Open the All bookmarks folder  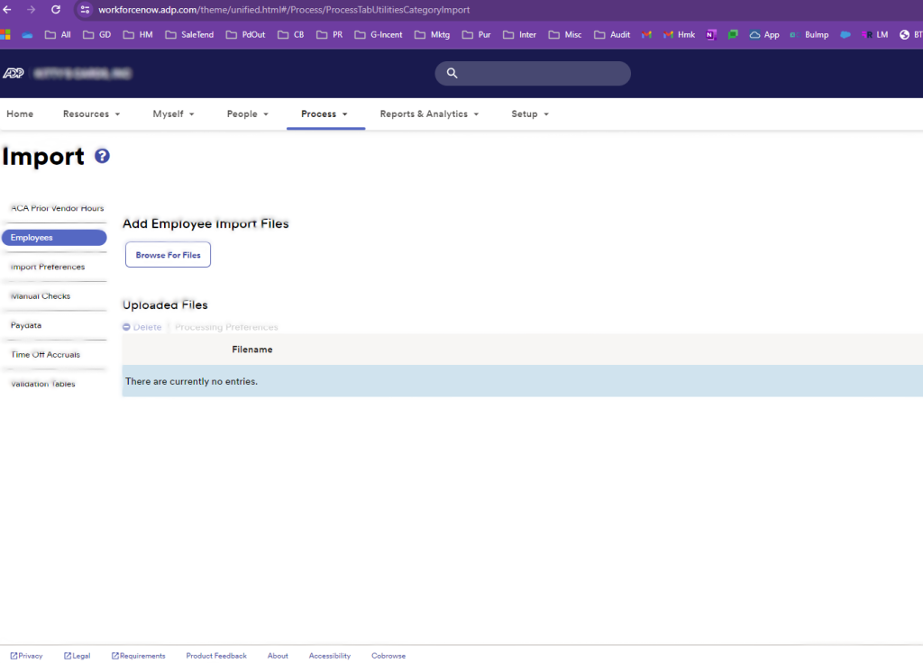point(58,35)
